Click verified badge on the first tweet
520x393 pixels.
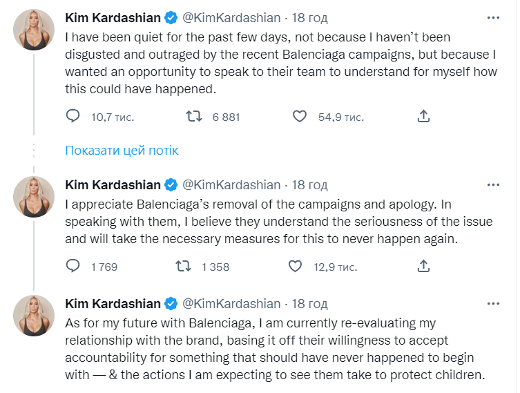(x=172, y=17)
